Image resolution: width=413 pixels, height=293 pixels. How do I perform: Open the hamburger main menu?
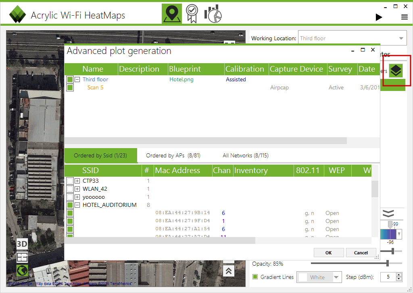pyautogui.click(x=404, y=17)
